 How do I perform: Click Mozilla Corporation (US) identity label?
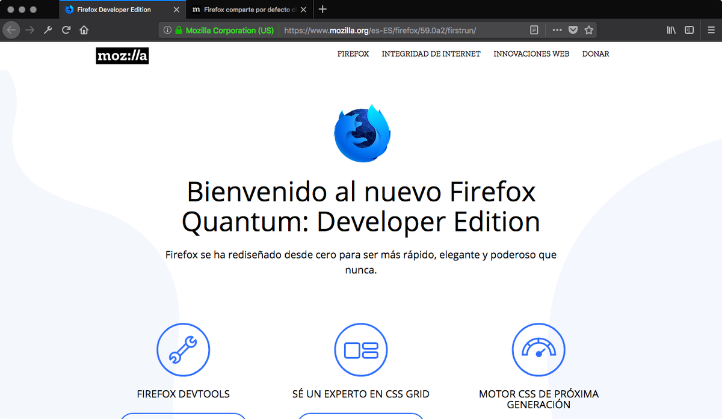[229, 30]
